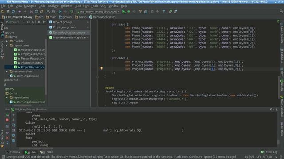
Task: Click the Add root link in status bar
Action: pos(182,157)
